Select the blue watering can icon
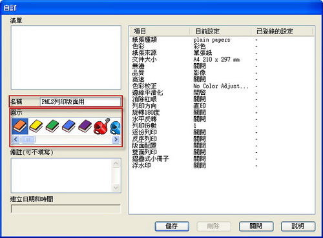This screenshot has height=238, width=323. (116, 128)
